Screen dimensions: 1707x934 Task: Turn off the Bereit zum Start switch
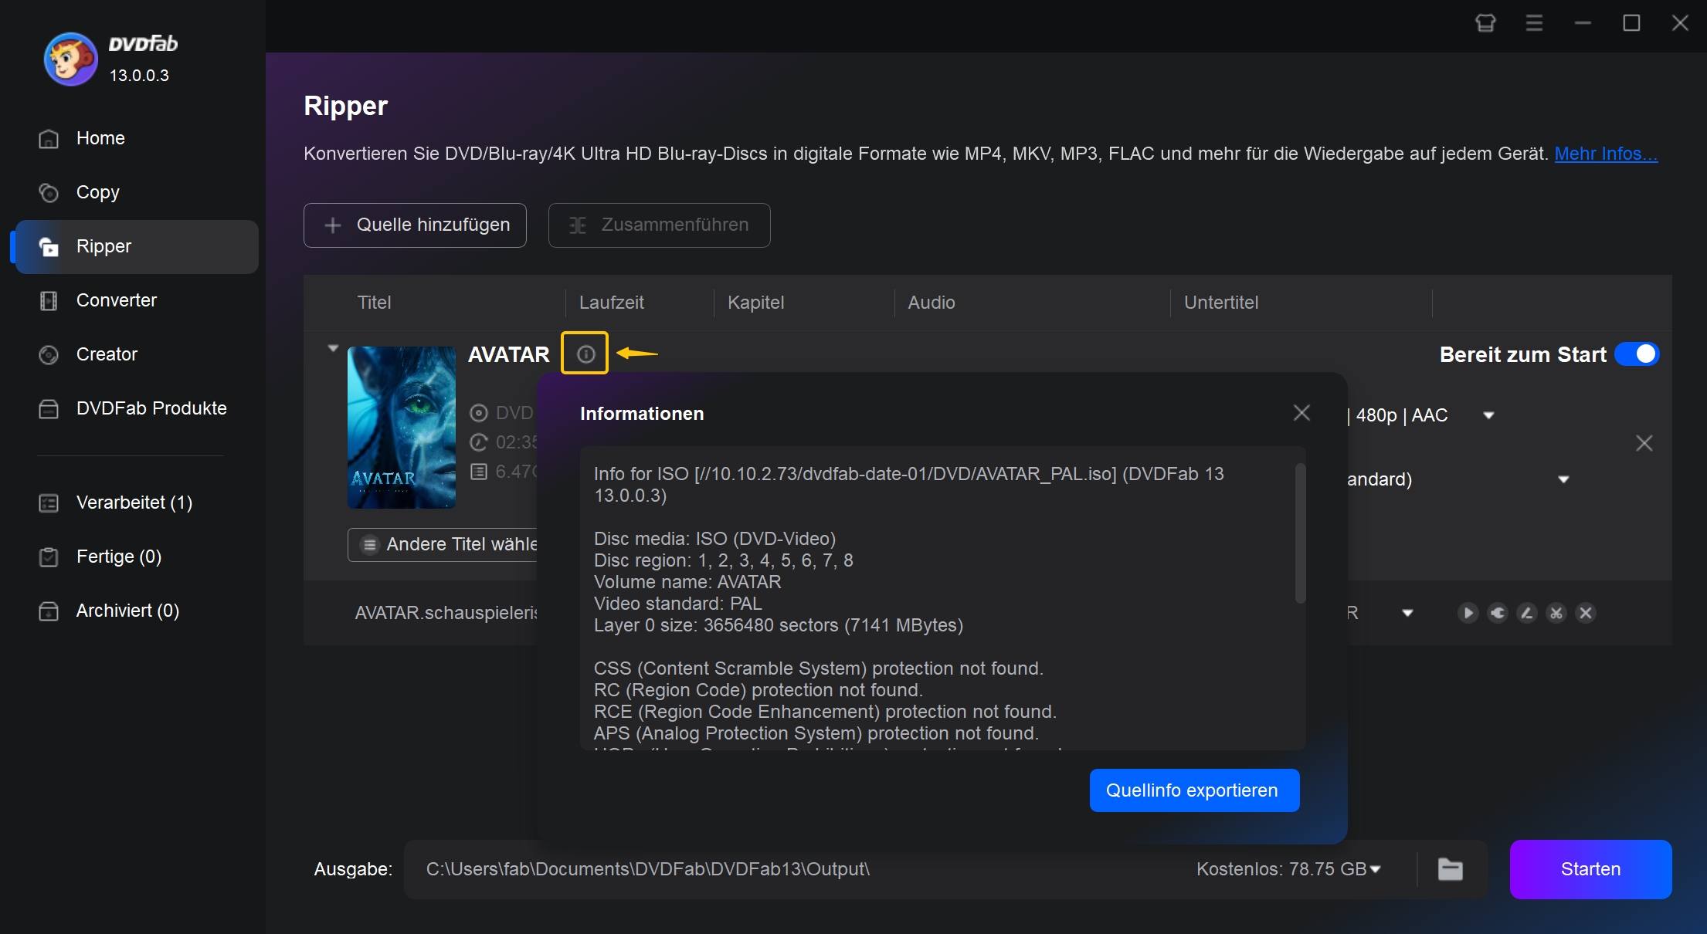(x=1637, y=354)
